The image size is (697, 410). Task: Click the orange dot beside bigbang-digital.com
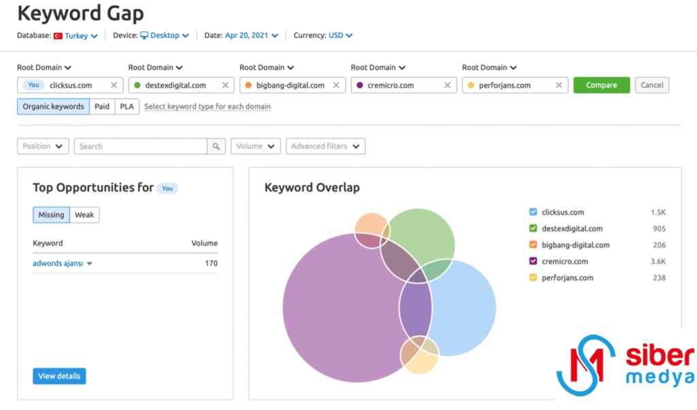(248, 85)
